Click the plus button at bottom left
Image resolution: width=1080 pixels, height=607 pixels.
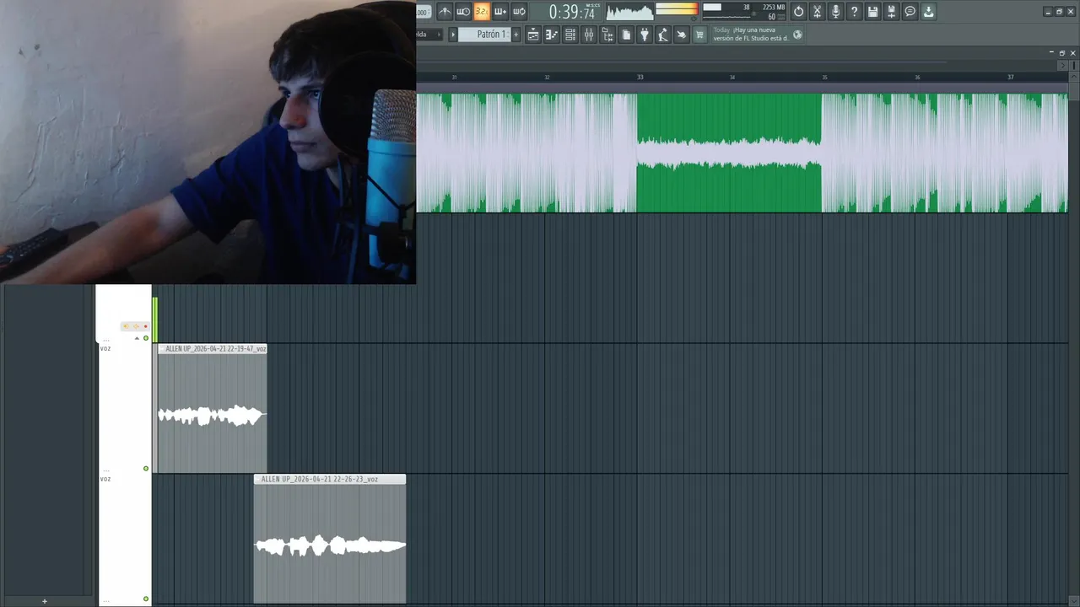click(45, 601)
